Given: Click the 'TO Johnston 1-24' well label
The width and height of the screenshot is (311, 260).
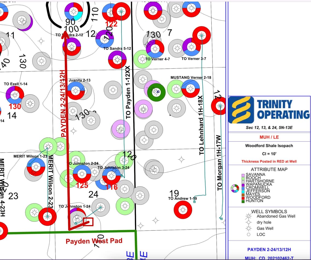Looking at the screenshot, I should [74, 206].
